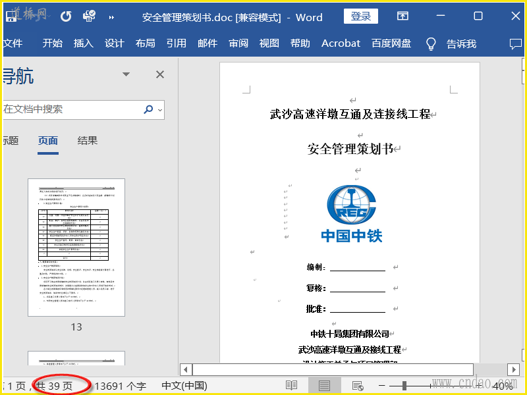Click the 告诉我 search box text
527x395 pixels.
pos(461,43)
